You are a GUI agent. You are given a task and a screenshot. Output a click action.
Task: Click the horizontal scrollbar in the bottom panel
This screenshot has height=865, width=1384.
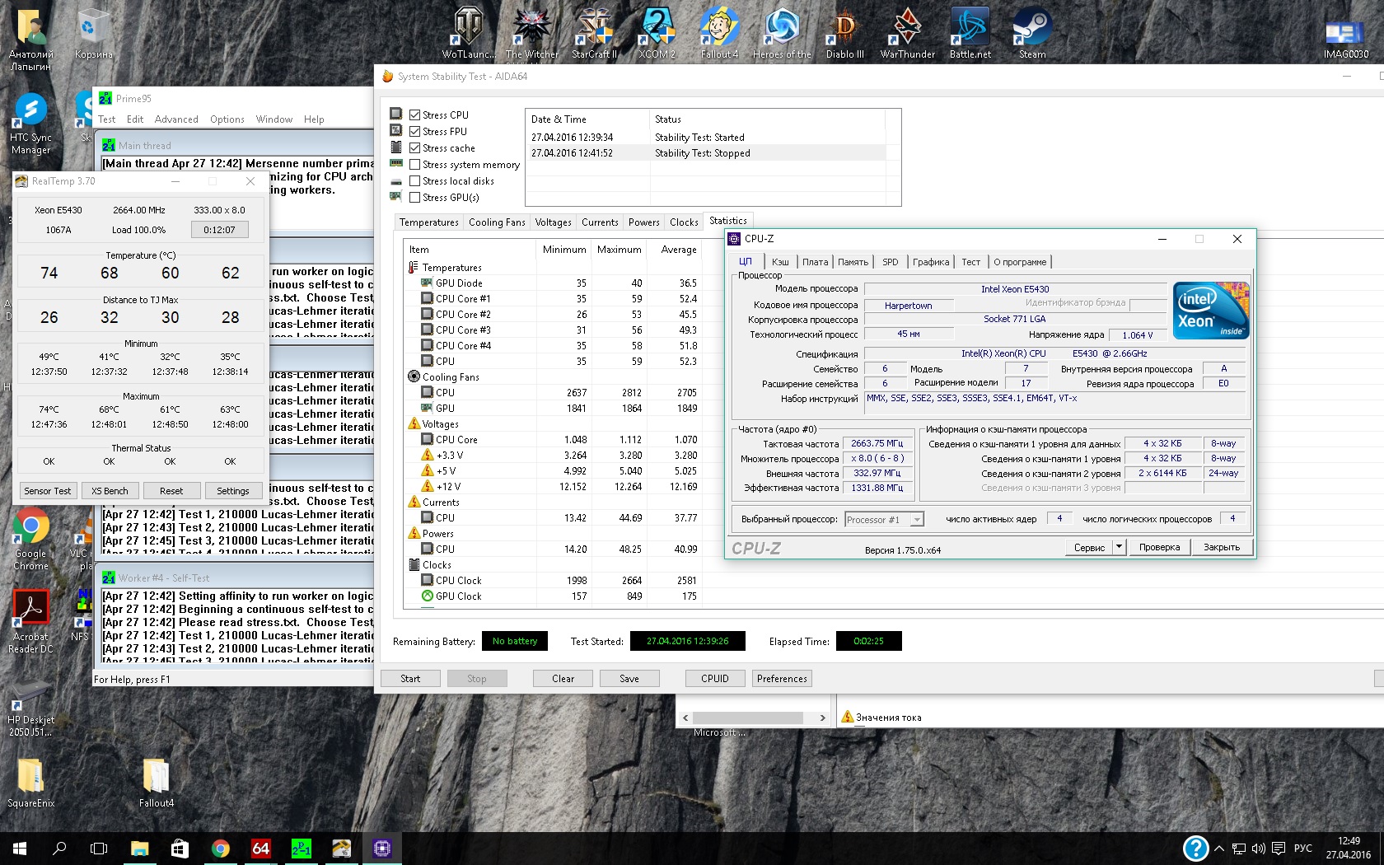coord(747,718)
